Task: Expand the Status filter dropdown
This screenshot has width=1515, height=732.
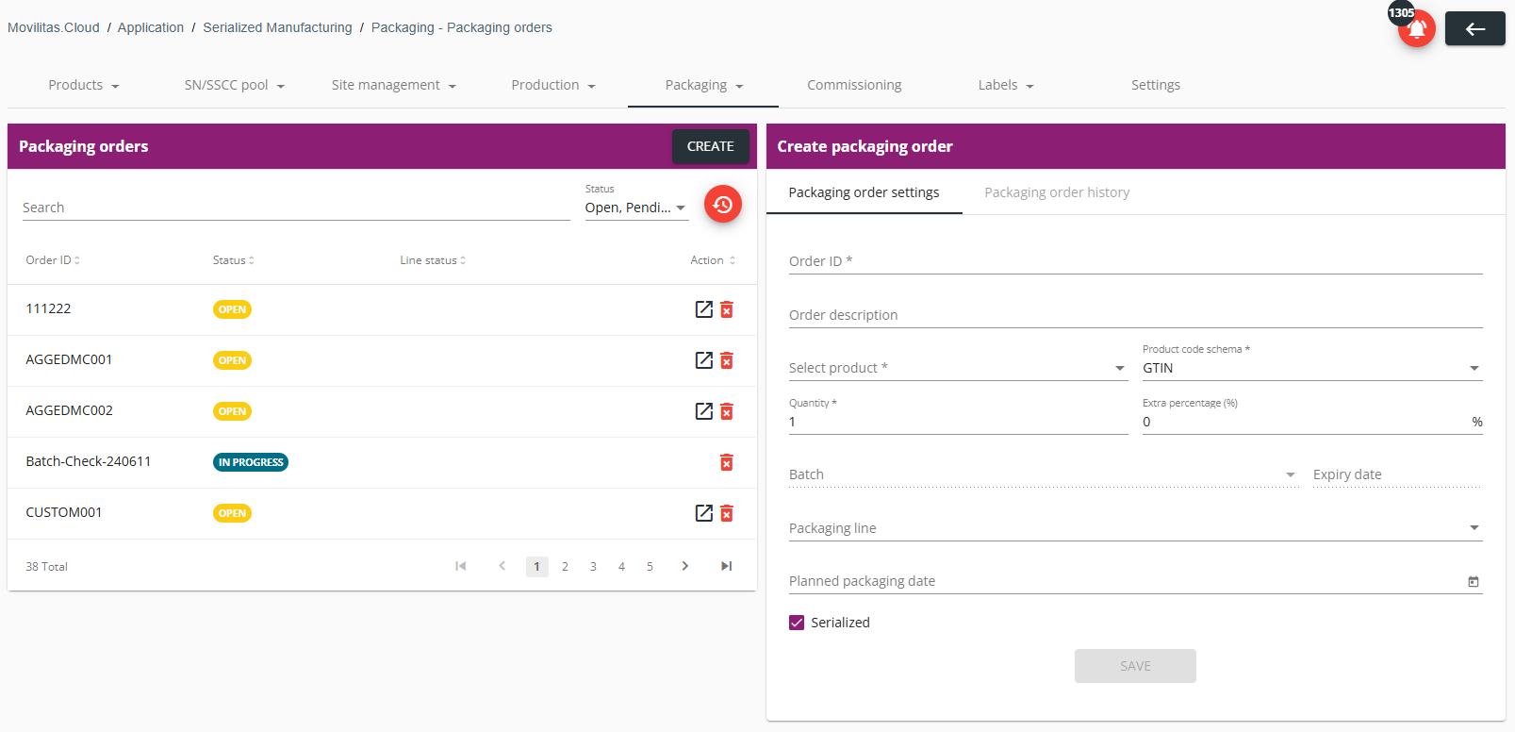Action: [636, 208]
